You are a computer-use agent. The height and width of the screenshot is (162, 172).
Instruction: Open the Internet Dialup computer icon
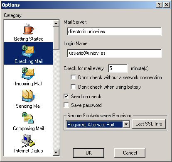[x=28, y=140]
